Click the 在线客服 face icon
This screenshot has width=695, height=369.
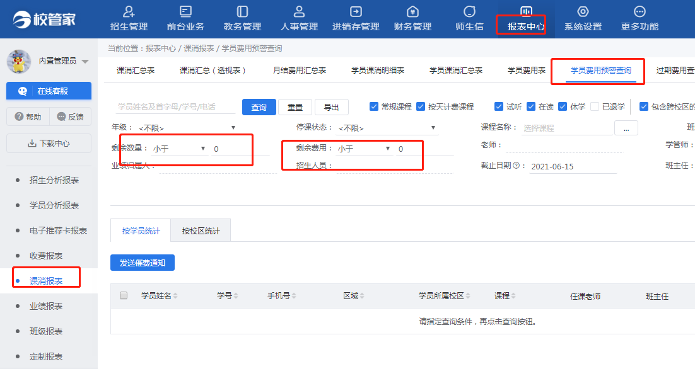pos(23,91)
